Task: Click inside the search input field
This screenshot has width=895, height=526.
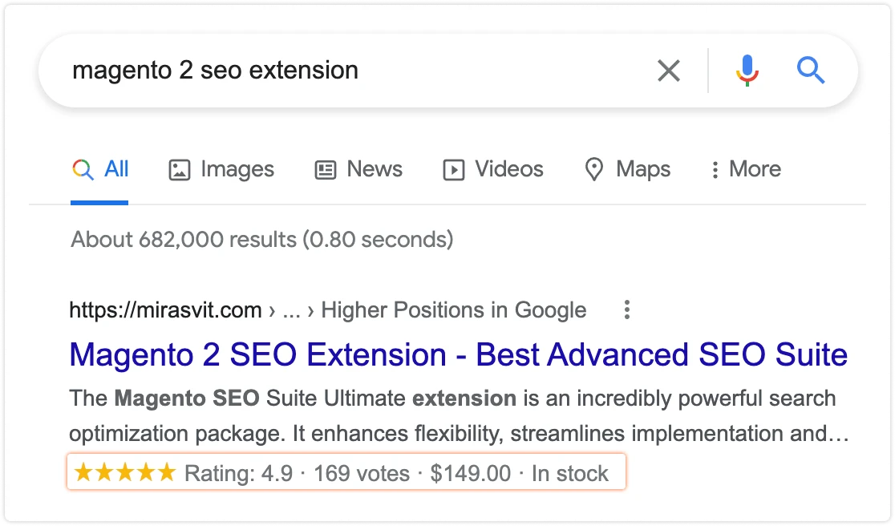Action: point(321,71)
